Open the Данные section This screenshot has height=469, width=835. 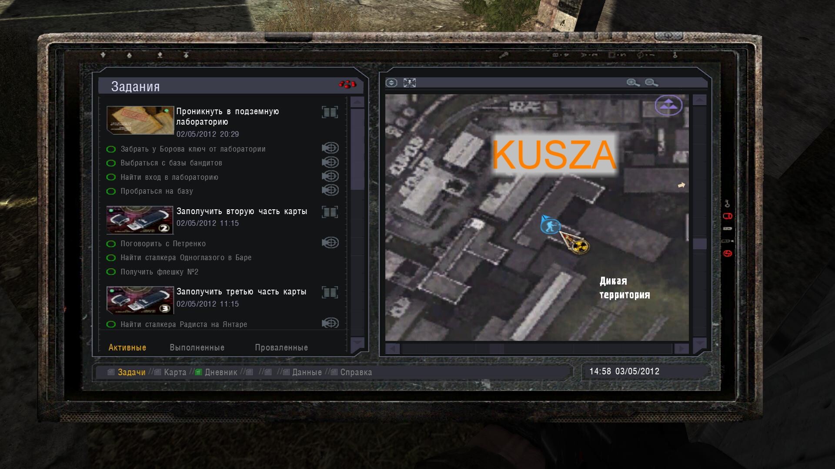[307, 372]
